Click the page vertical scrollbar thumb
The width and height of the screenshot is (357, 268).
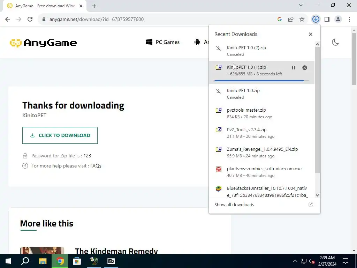pos(354,59)
